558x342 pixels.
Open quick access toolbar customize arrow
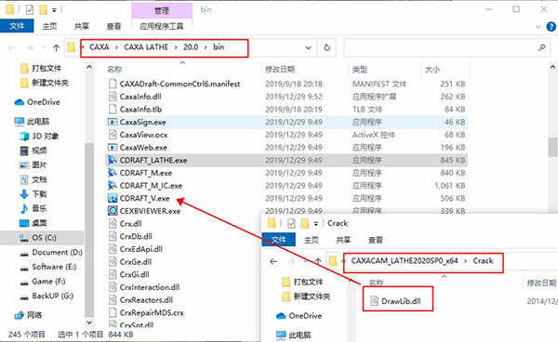click(x=54, y=10)
